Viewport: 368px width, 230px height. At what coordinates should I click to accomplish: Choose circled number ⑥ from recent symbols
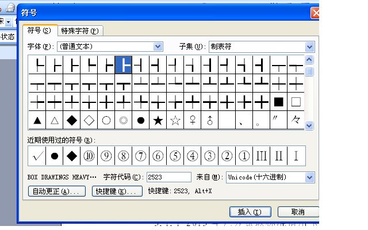point(158,156)
